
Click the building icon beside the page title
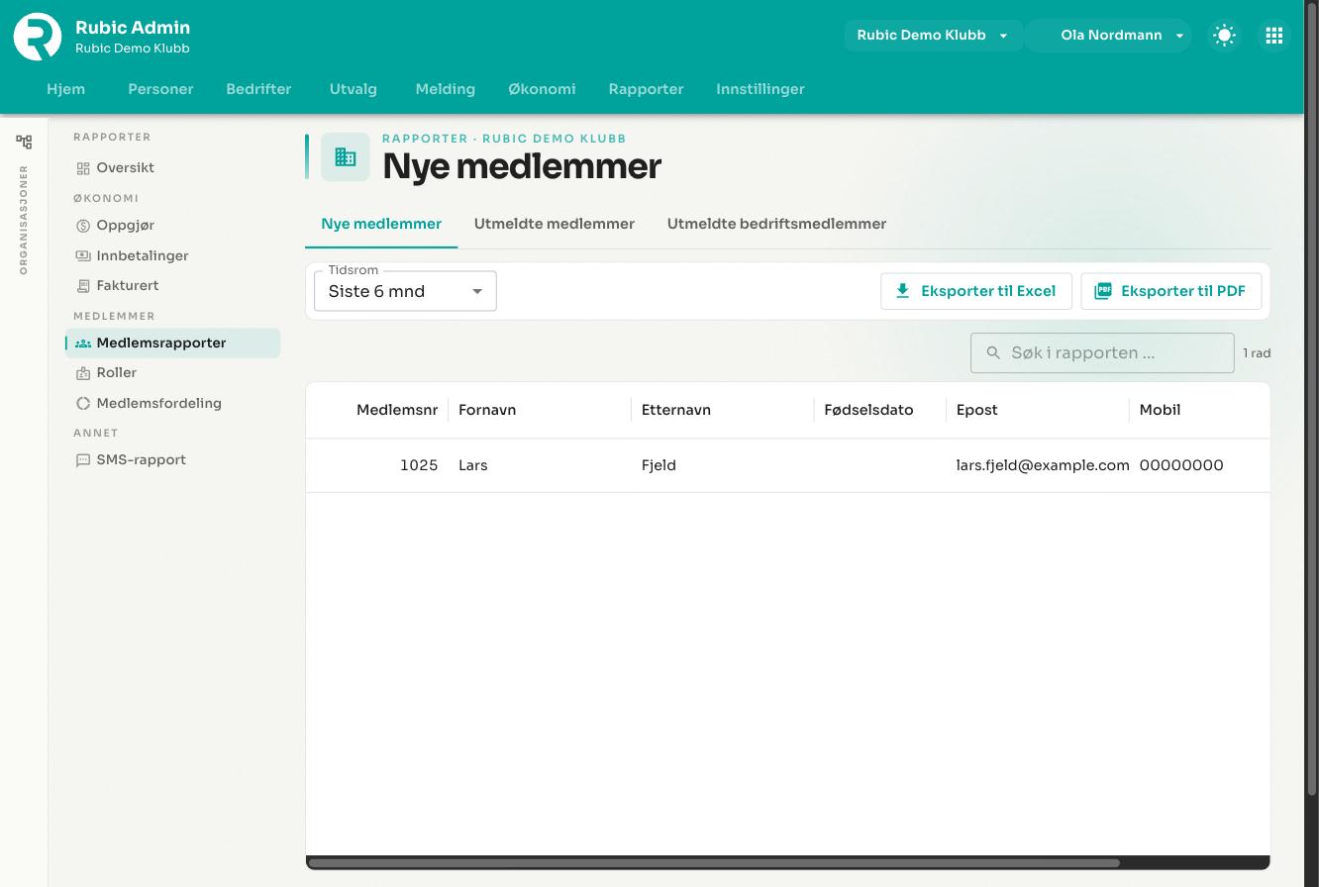click(x=346, y=156)
